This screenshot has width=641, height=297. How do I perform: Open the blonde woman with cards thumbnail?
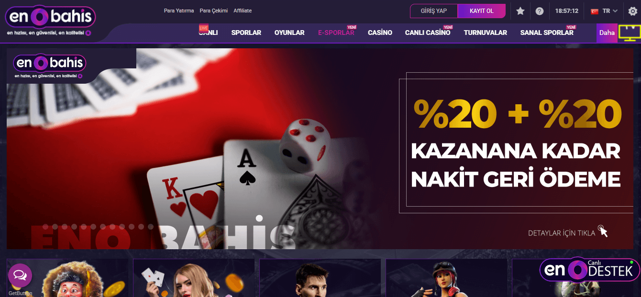[194, 278]
